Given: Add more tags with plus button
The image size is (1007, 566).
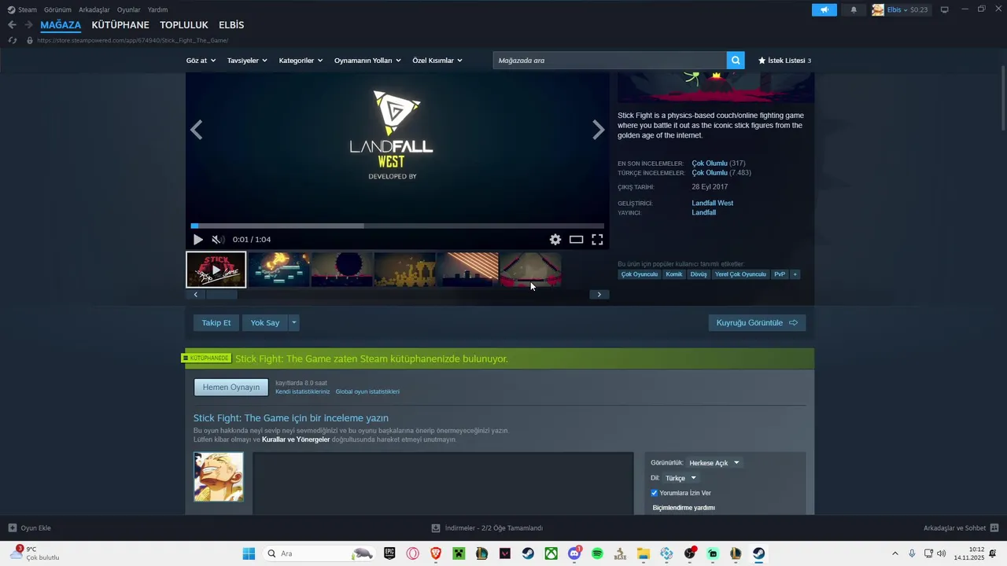Looking at the screenshot, I should click(x=795, y=274).
